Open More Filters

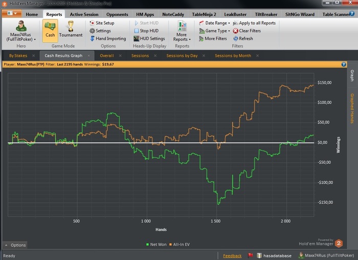point(213,38)
